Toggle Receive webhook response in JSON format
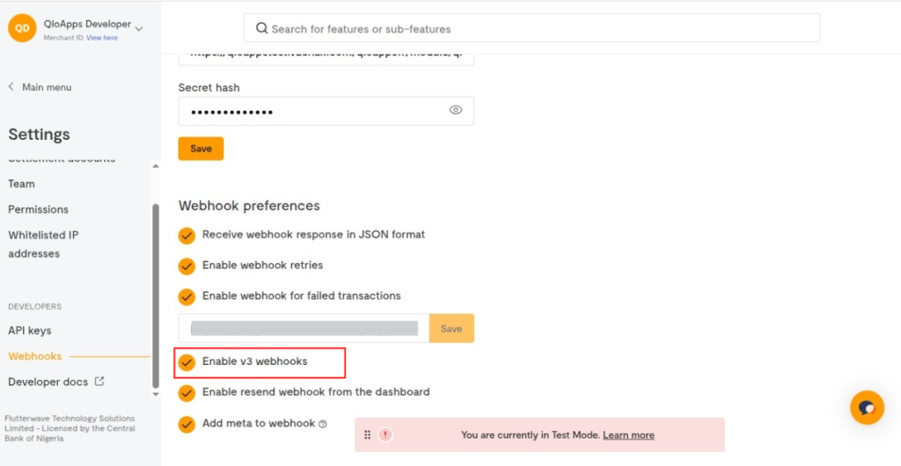This screenshot has width=901, height=466. click(187, 236)
